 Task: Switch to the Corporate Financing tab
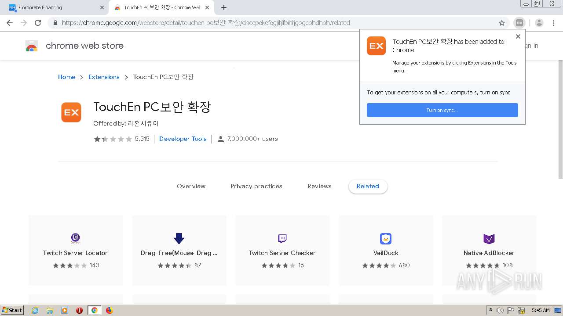click(55, 7)
